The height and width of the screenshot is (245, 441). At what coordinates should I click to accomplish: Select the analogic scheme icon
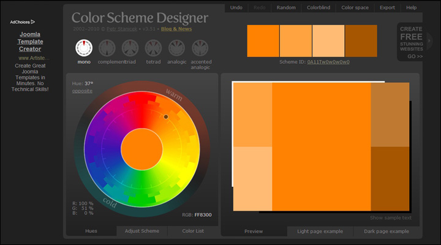coord(176,48)
